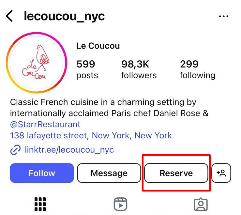This screenshot has width=241, height=215.
Task: Switch to the posts grid tab
Action: 40,204
